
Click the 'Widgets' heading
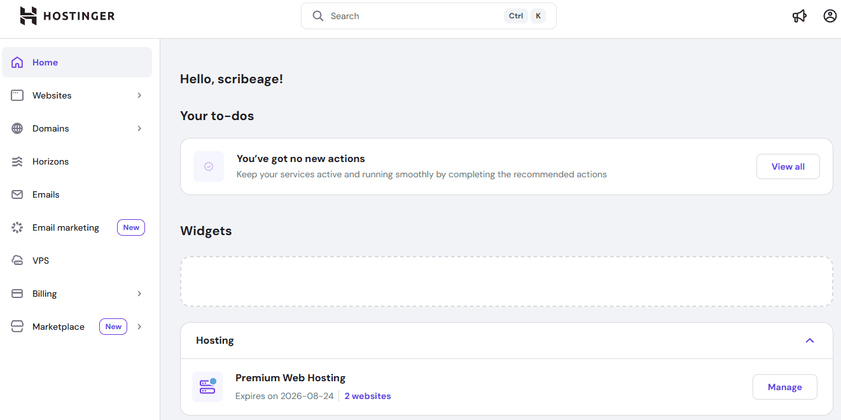(206, 231)
